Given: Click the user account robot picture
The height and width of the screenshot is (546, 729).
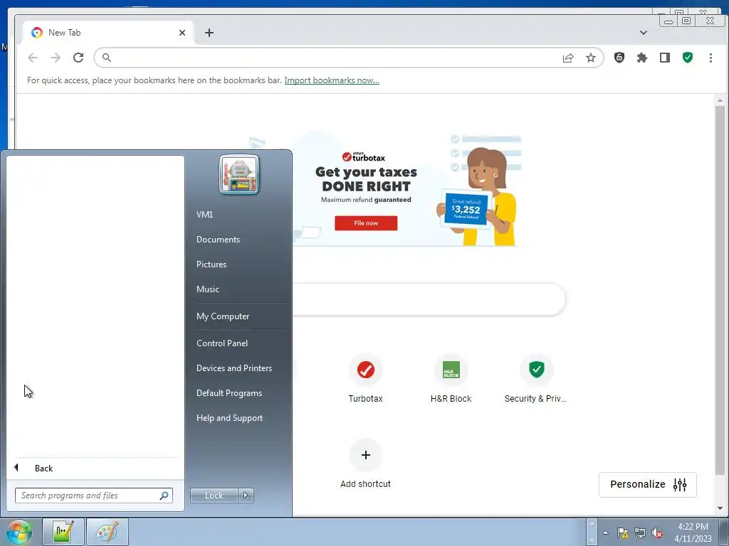Looking at the screenshot, I should [x=239, y=175].
